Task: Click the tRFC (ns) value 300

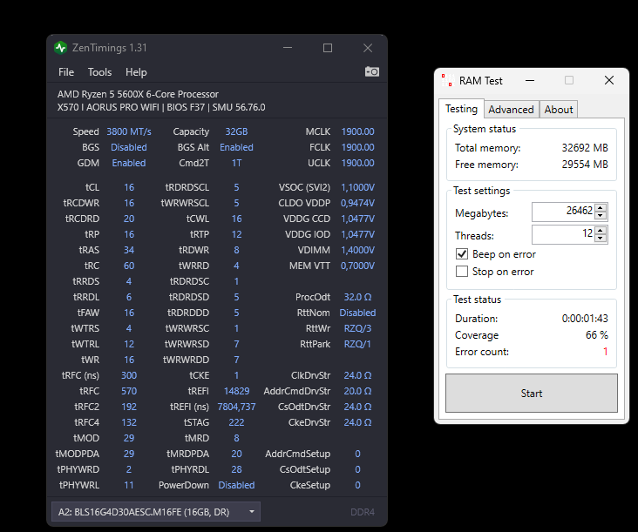Action: click(129, 375)
